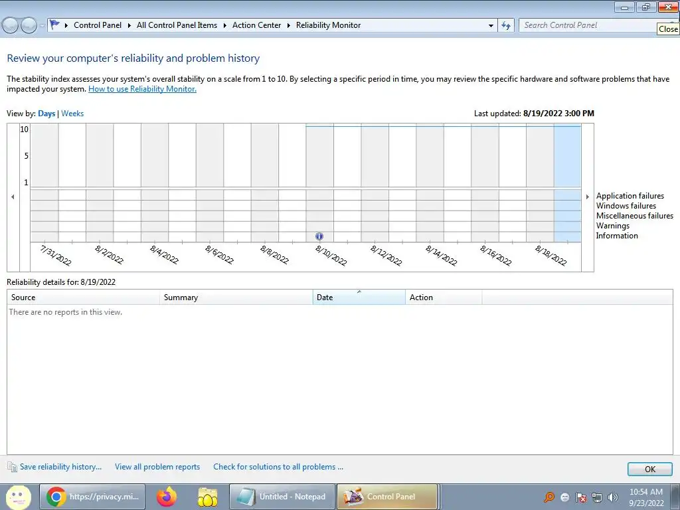
Task: Click the 'Reliability details for: 8/19/2022' label
Action: click(61, 282)
